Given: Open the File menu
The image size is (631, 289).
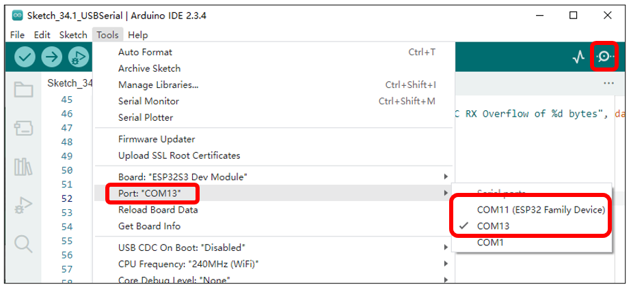Looking at the screenshot, I should tap(17, 35).
